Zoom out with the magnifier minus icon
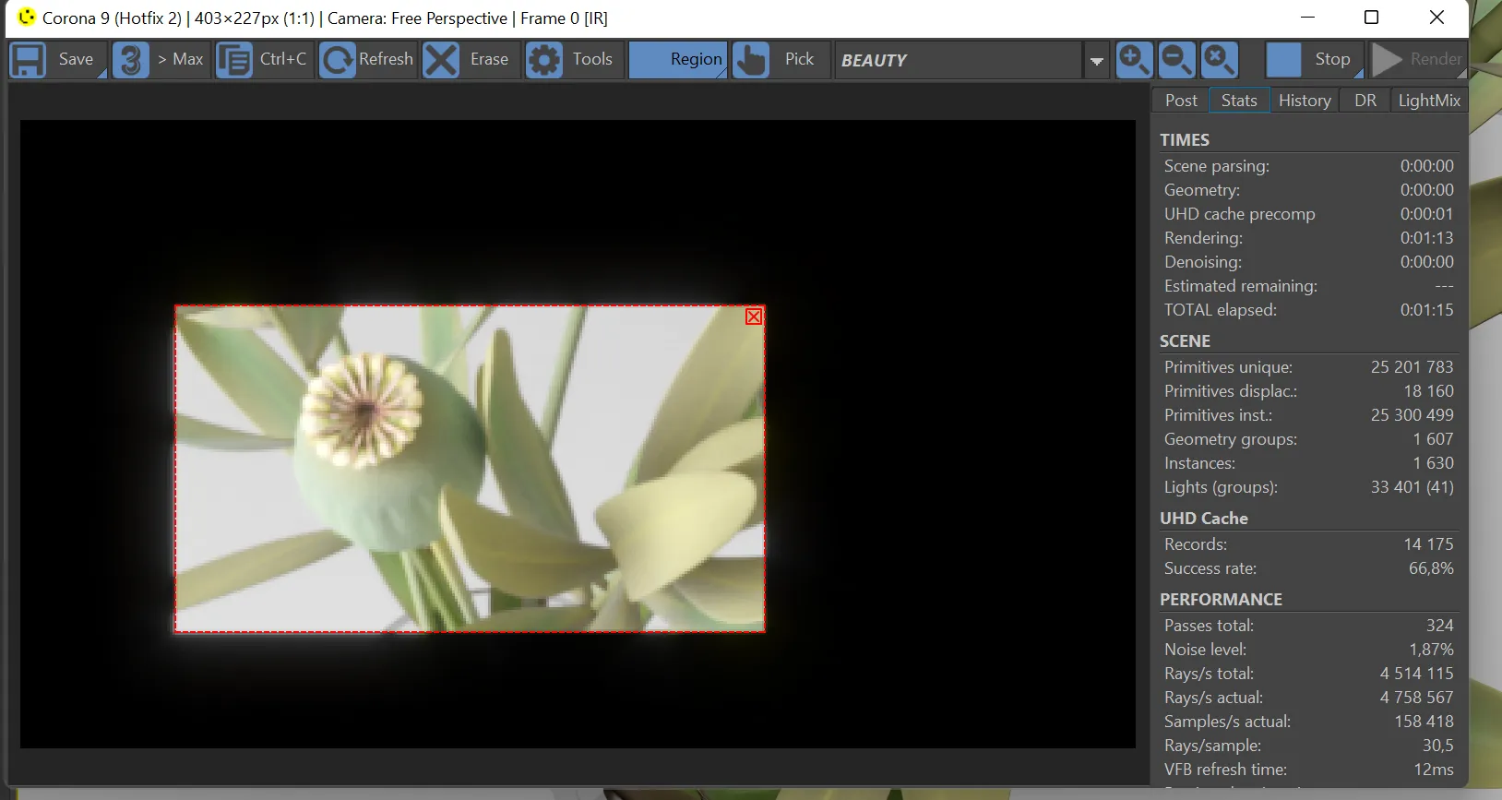1502x800 pixels. pyautogui.click(x=1176, y=60)
